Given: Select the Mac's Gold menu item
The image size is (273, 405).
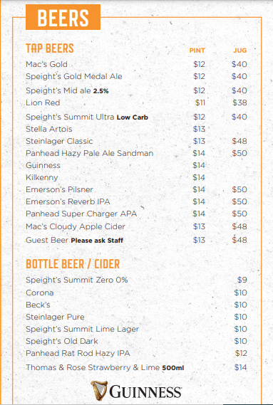Looking at the screenshot, I should point(46,64).
